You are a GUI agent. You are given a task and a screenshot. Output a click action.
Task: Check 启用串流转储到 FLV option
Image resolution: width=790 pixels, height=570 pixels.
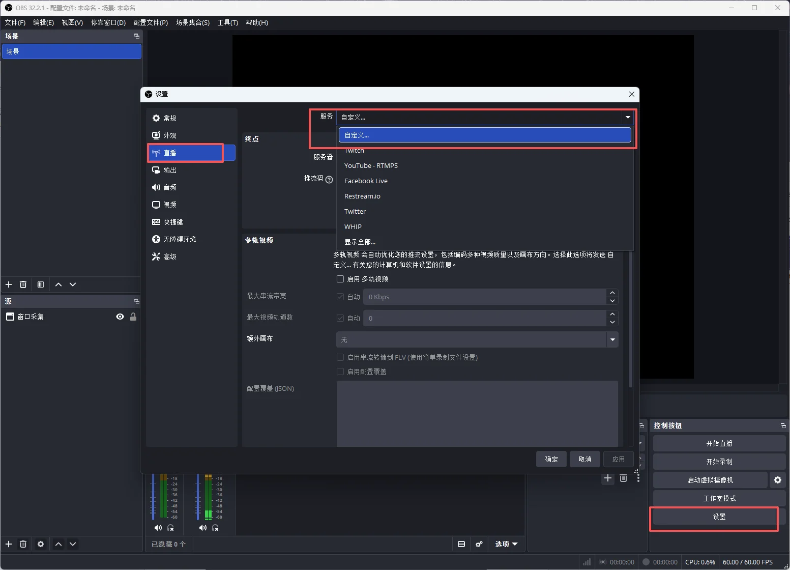340,357
